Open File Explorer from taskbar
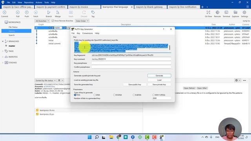Viewport: 251px width, 141px height. pos(111,137)
